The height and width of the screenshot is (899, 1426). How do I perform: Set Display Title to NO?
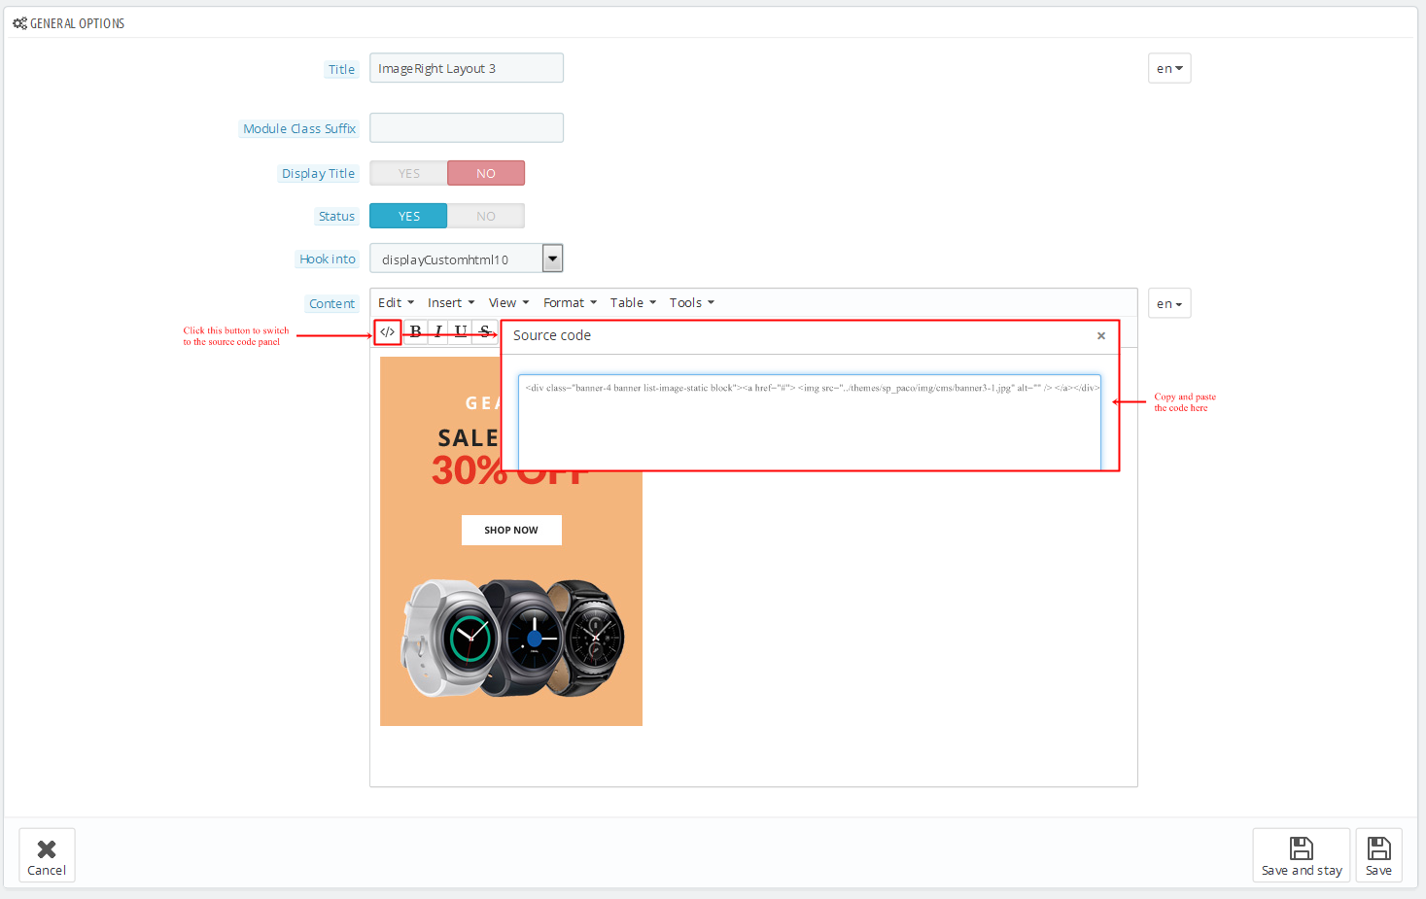[486, 173]
